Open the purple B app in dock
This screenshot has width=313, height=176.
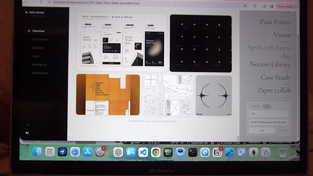click(266, 153)
